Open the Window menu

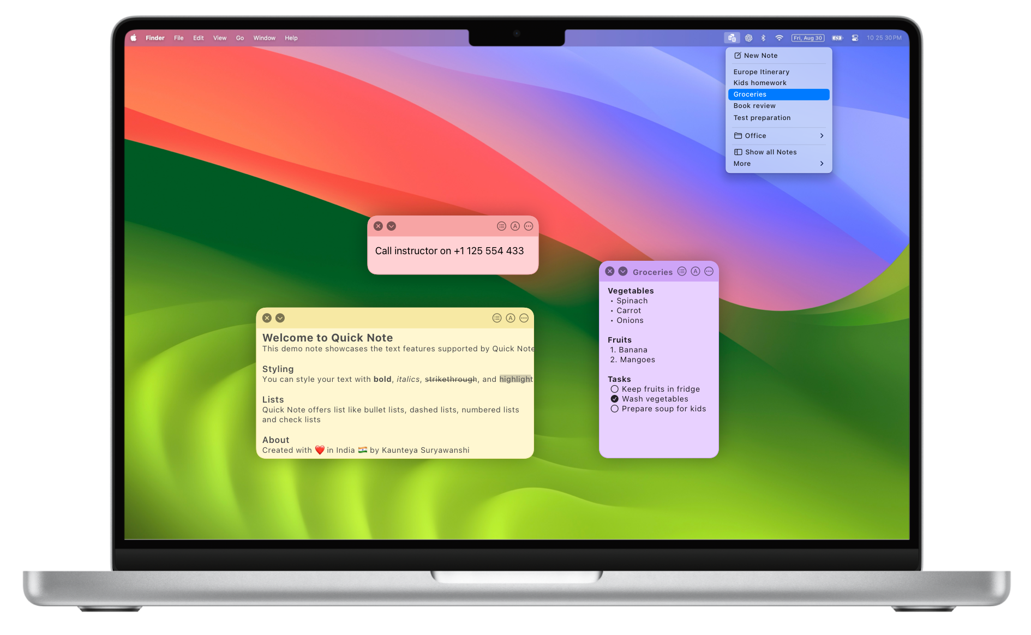pos(264,38)
